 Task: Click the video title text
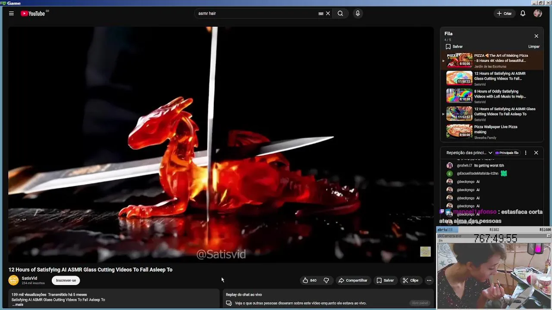pyautogui.click(x=91, y=270)
